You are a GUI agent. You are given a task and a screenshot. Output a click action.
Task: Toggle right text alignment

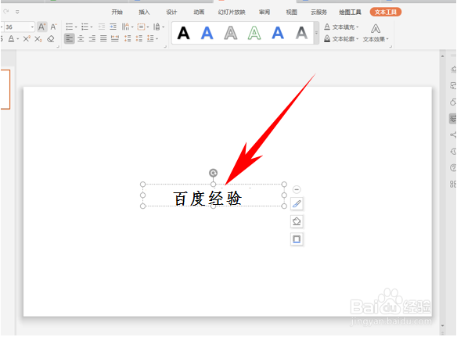pos(92,38)
